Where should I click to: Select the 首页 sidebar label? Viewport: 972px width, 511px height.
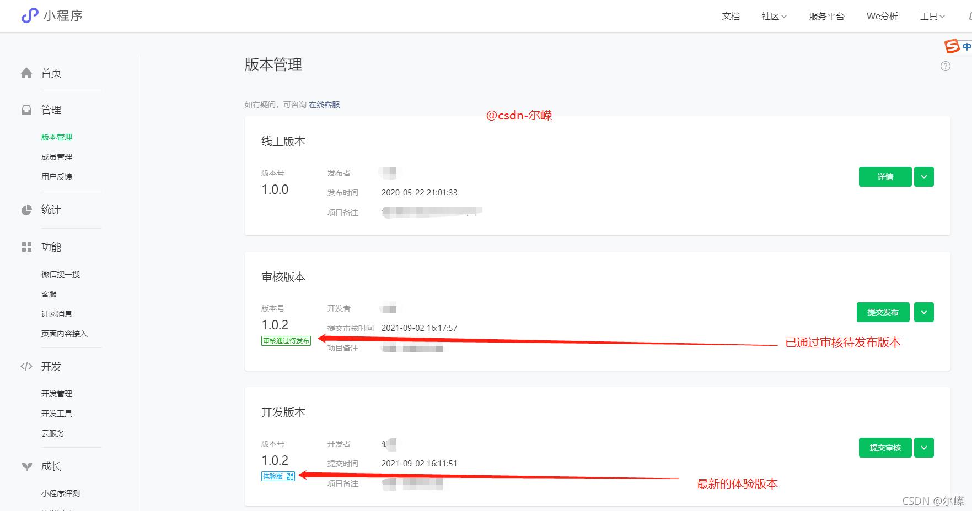point(51,73)
